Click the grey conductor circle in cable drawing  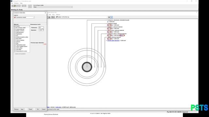tap(87, 67)
